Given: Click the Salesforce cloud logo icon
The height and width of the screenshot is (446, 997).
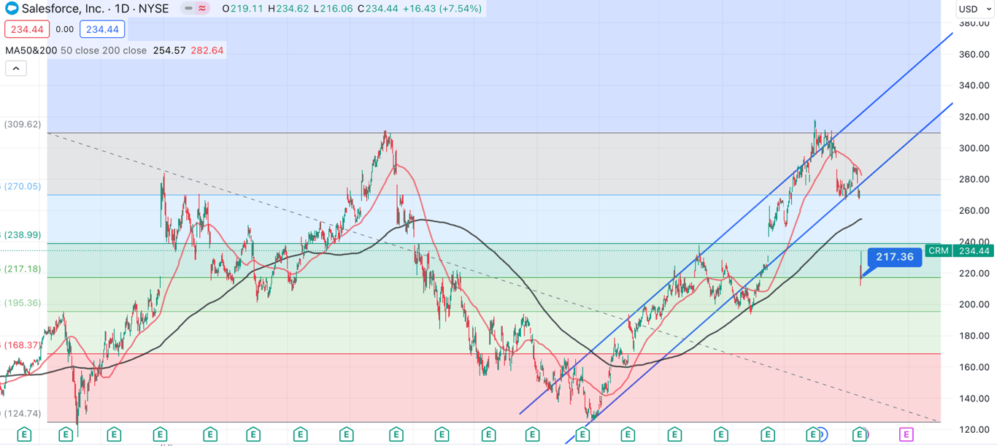Looking at the screenshot, I should point(12,9).
